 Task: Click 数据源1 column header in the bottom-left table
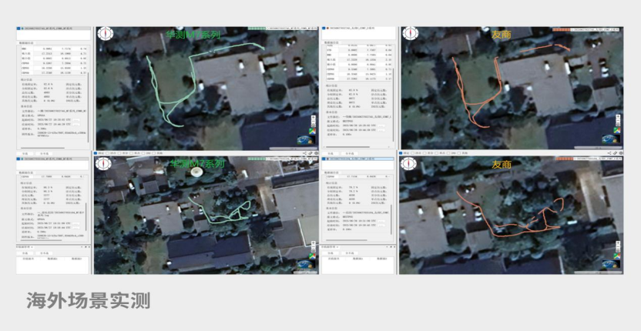tap(52, 259)
